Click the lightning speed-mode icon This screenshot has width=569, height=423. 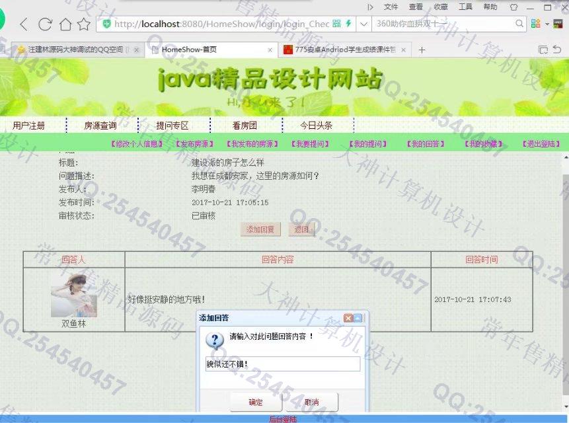click(x=348, y=24)
